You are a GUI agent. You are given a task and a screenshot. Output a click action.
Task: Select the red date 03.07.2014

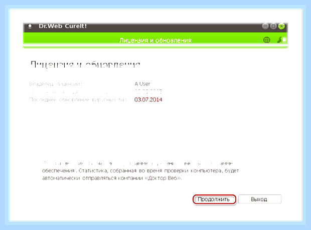(x=148, y=99)
